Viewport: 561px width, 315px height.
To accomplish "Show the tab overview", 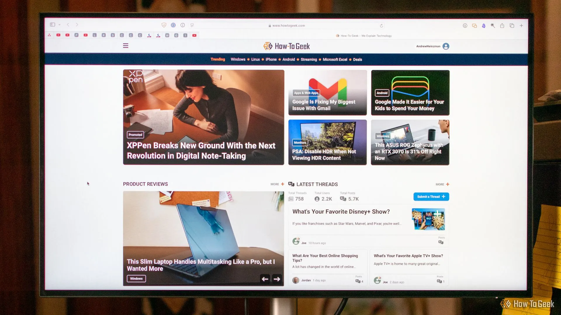I will tap(512, 26).
